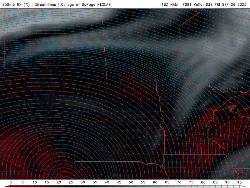250x188 pixels.
Task: Click the white right arrow end of color scale
Action: (x=242, y=186)
